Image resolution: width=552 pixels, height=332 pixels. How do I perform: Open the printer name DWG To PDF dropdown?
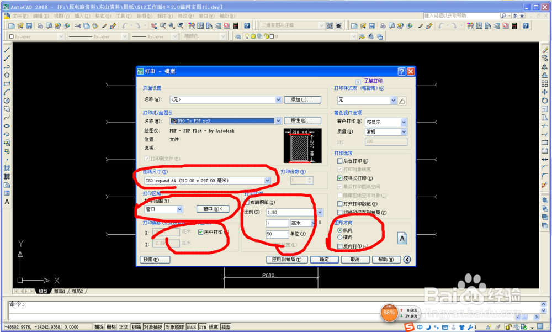click(278, 121)
